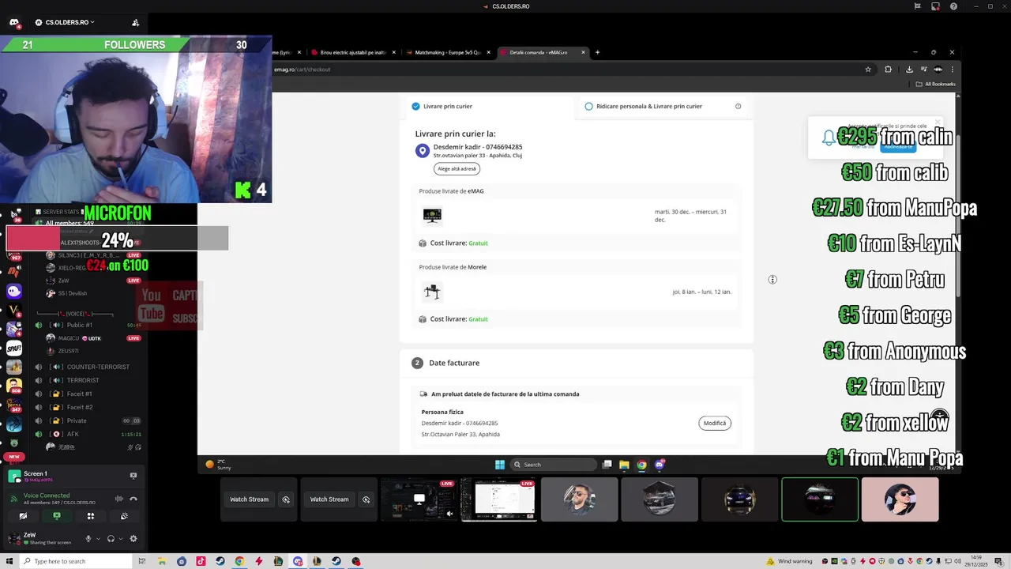Click Alege altă adresă button
This screenshot has width=1011, height=569.
[x=457, y=168]
